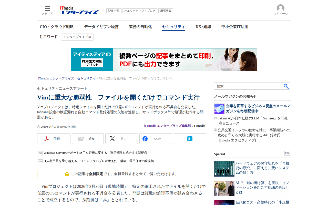Bookmark with Hatena B! button

190,139
